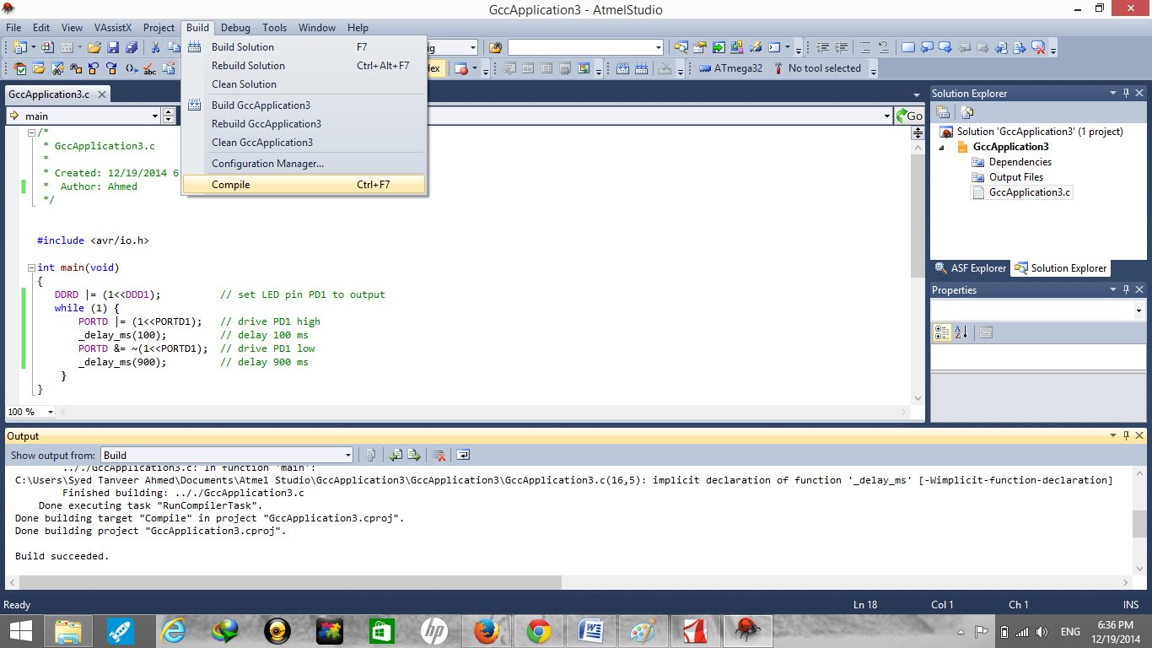This screenshot has width=1152, height=648.
Task: Click the spell check abc icon
Action: tap(149, 69)
